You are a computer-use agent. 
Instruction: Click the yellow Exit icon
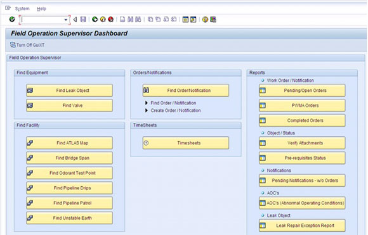coord(103,20)
